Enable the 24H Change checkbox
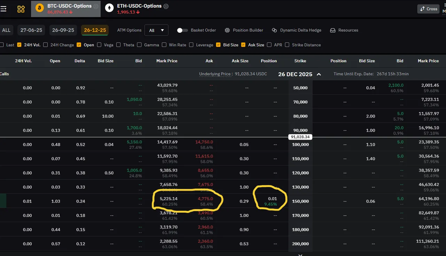The image size is (446, 256). click(46, 45)
